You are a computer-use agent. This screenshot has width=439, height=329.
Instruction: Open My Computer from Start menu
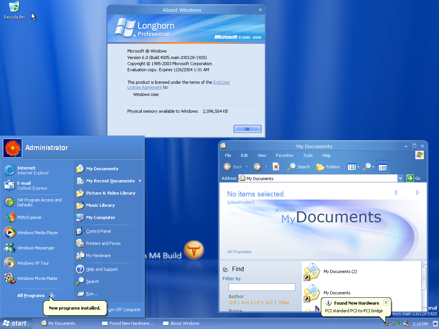coord(96,217)
